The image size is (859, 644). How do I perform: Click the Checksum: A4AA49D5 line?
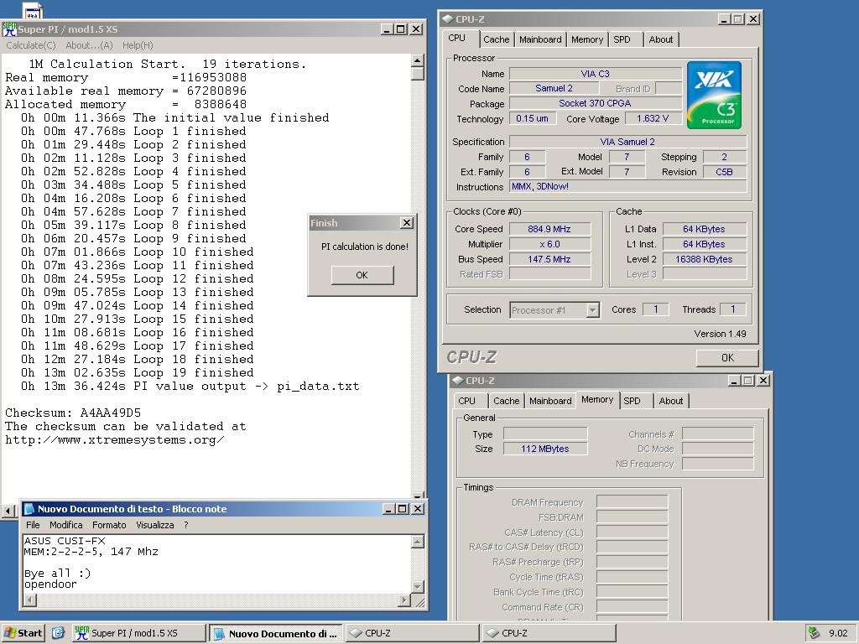click(x=73, y=413)
